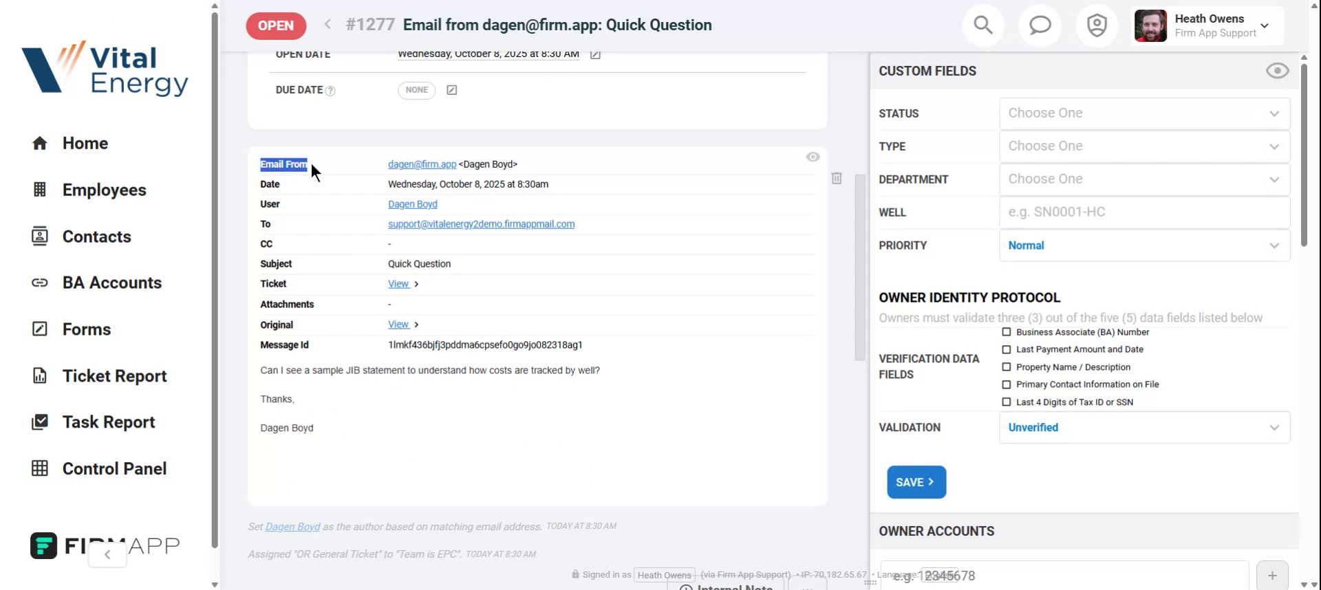Toggle Custom Fields visibility eye icon
This screenshot has height=590, width=1321.
[1277, 71]
